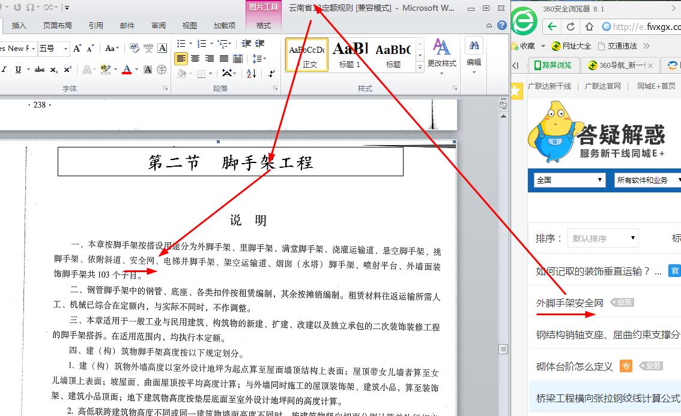This screenshot has width=681, height=416.
Task: Insert symbol via Omega icon in quick access
Action: (30, 7)
